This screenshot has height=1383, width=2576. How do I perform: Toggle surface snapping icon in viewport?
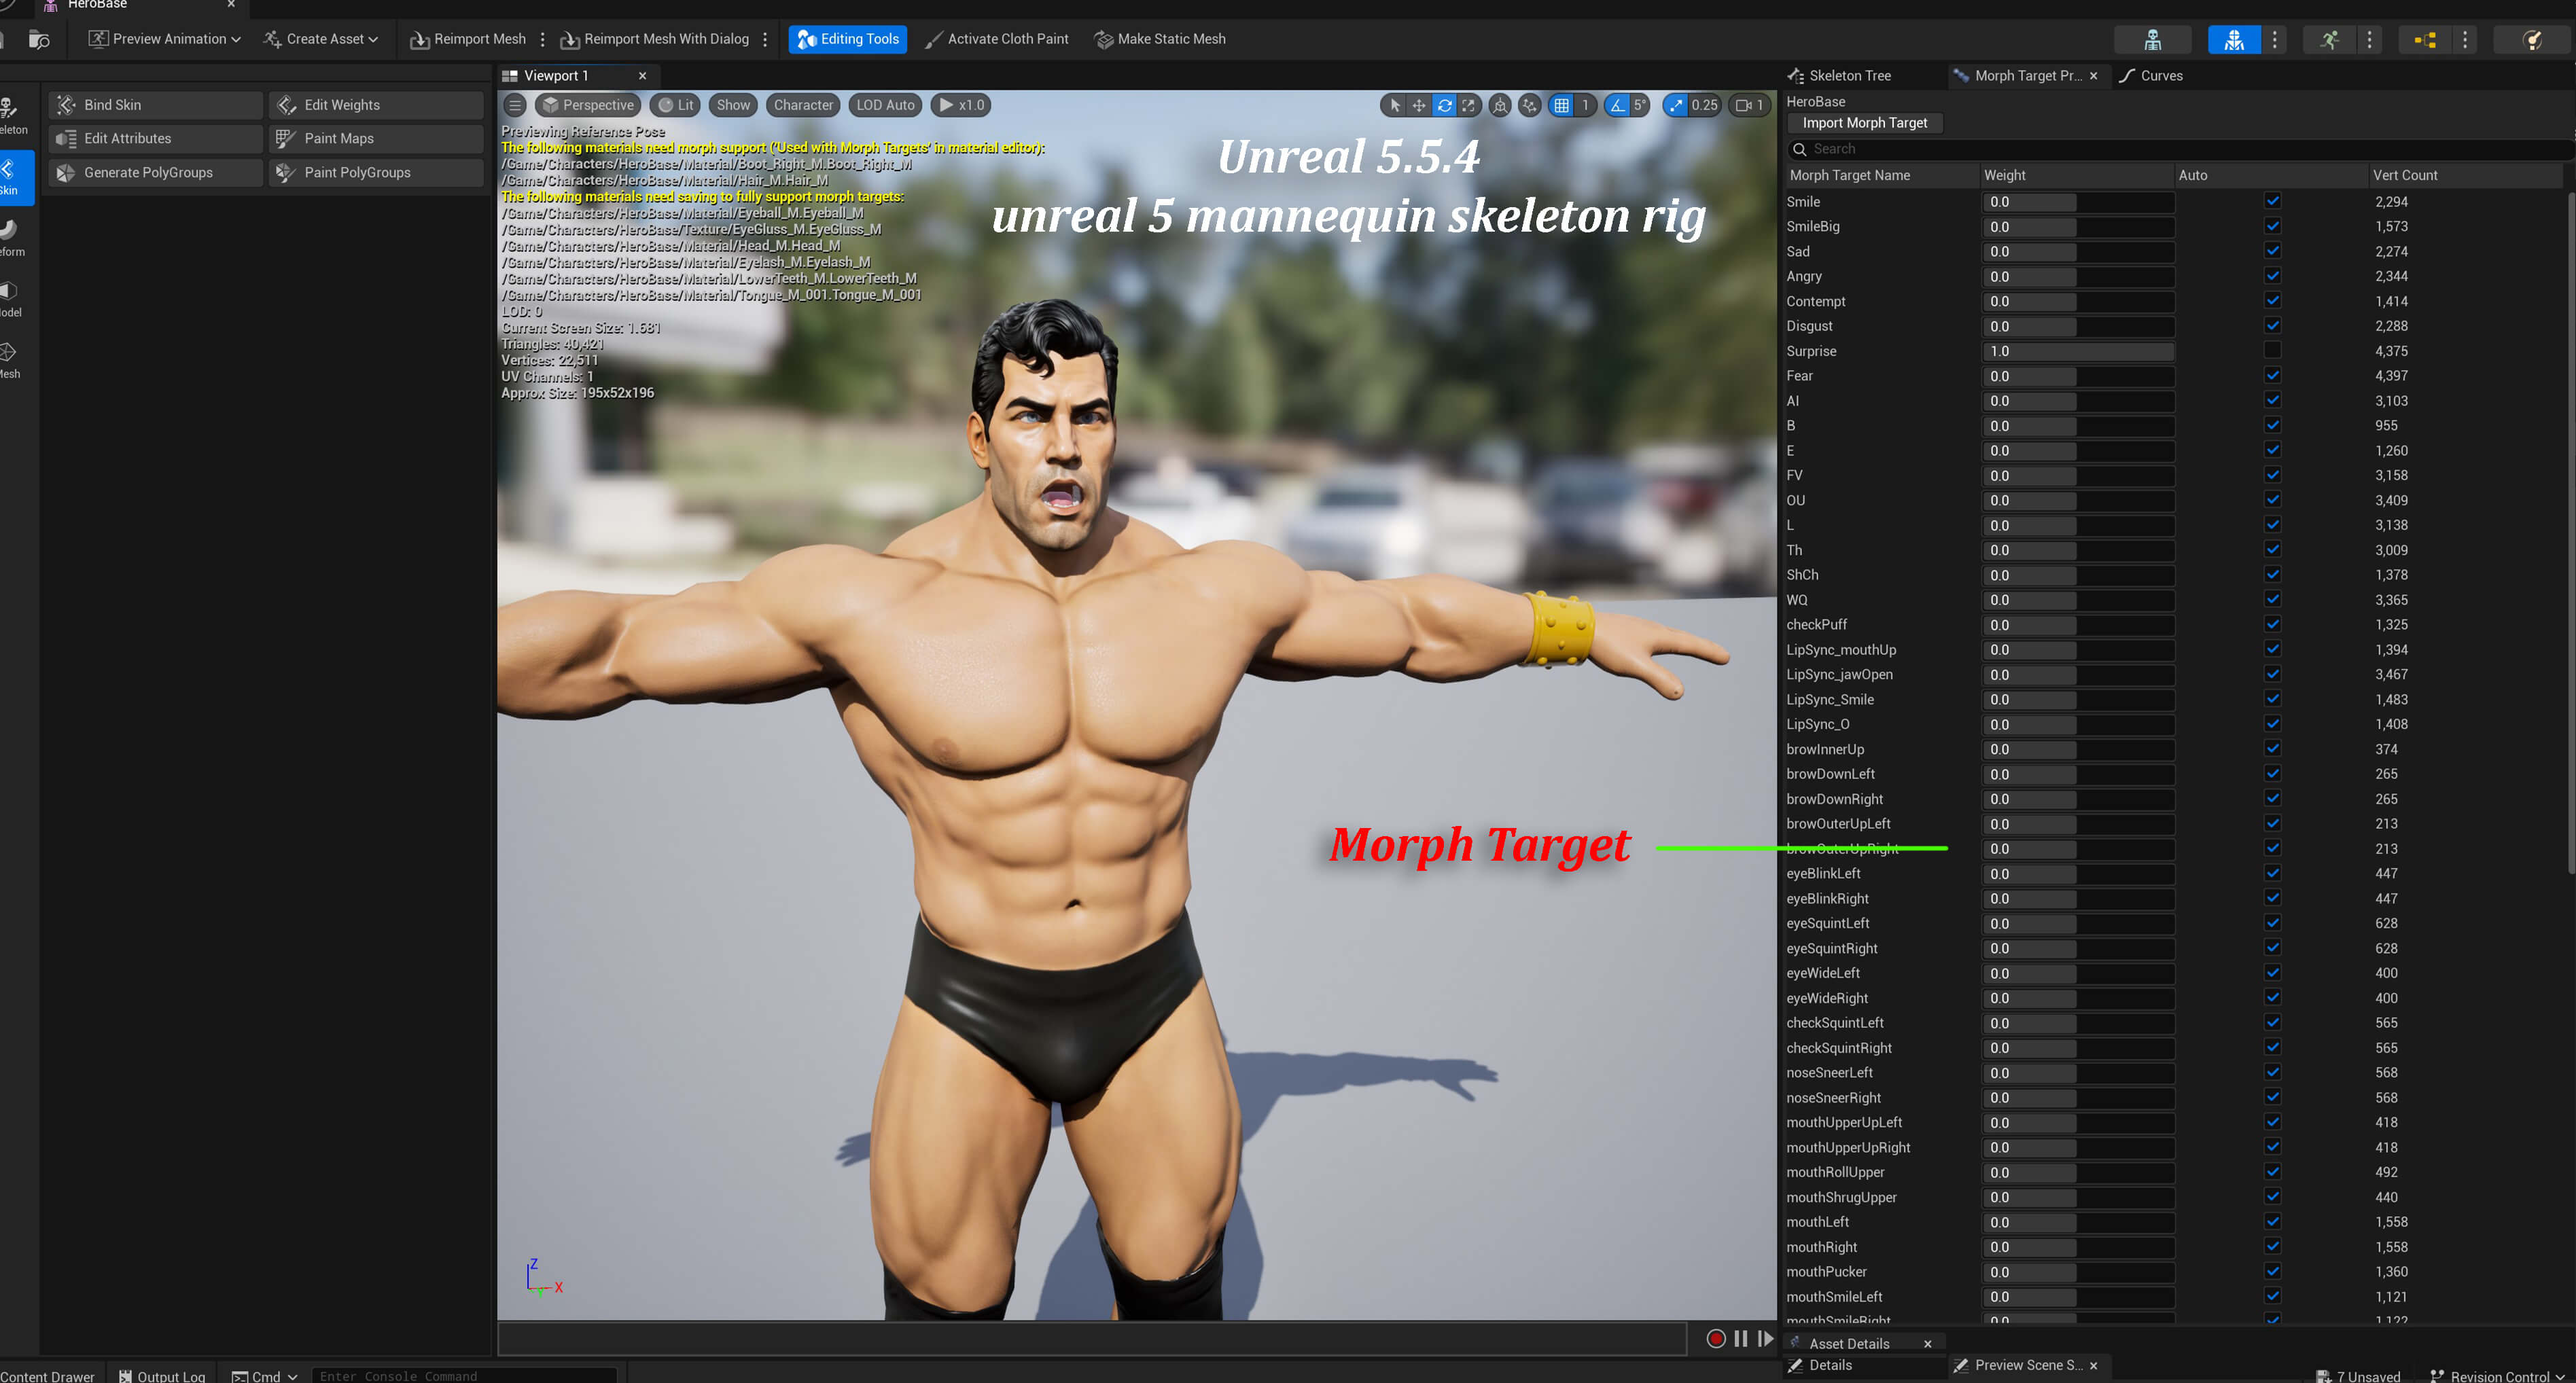click(1529, 105)
